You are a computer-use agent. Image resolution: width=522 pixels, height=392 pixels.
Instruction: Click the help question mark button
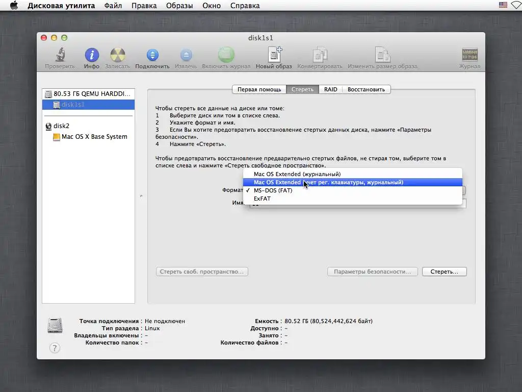55,348
